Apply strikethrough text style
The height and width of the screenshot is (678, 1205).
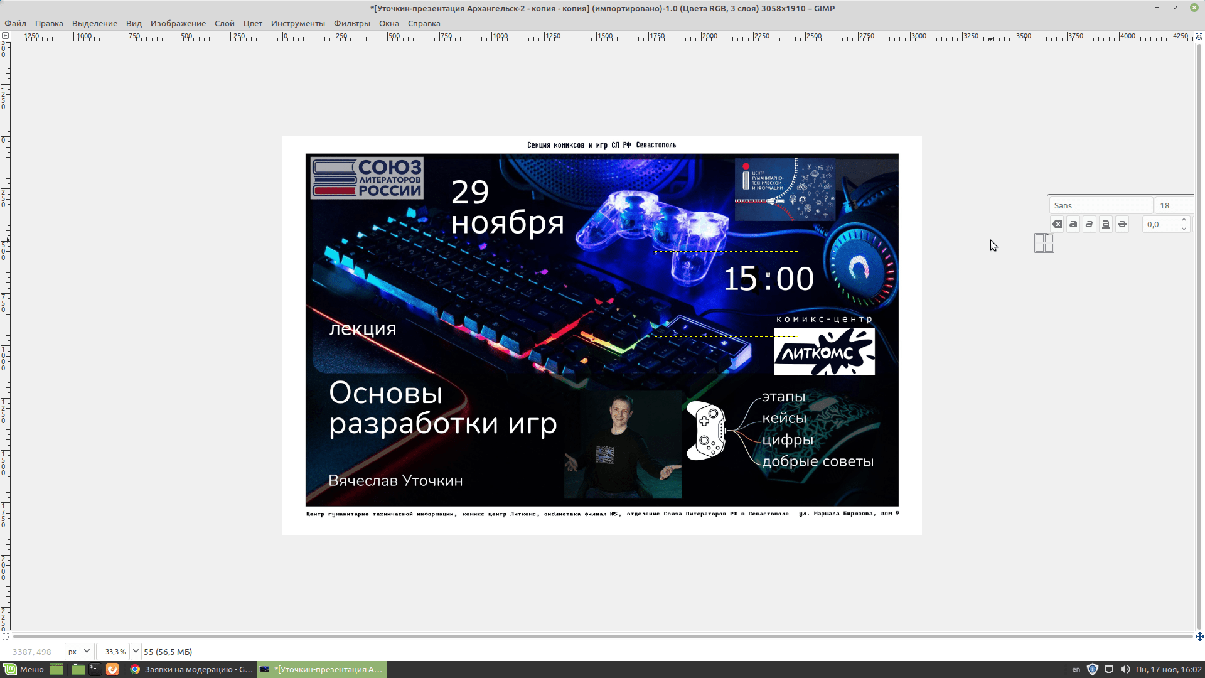(1122, 224)
